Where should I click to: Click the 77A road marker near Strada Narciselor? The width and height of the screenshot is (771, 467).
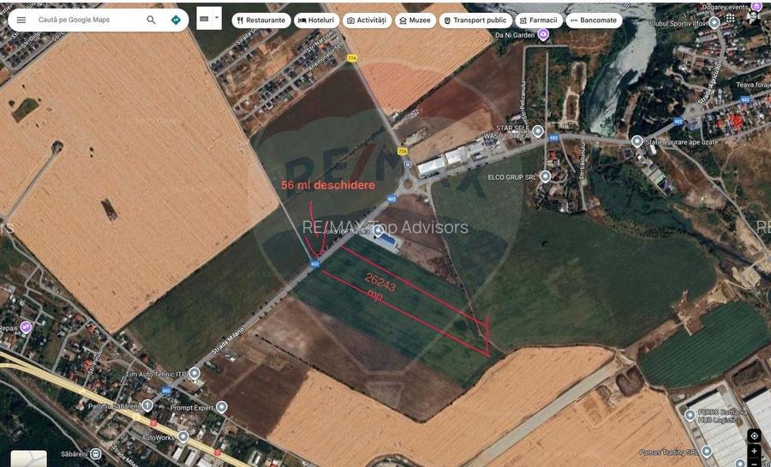[351, 58]
